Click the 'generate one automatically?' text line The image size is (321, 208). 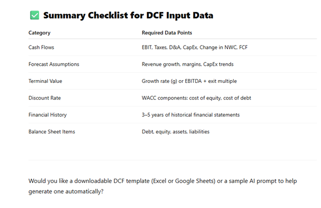point(66,192)
